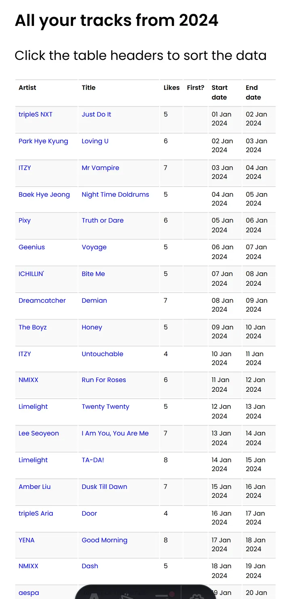291x599 pixels.
Task: Sort table by Title column header
Action: (89, 87)
